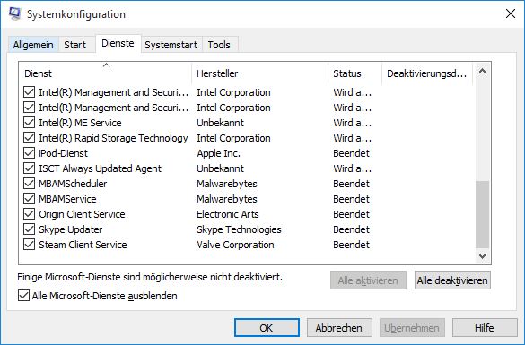Open help with Hilfe button
Screen dimensions: 525x345
[x=485, y=328]
